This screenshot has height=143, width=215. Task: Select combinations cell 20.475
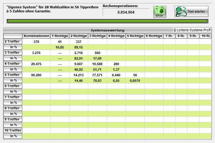click(x=36, y=64)
